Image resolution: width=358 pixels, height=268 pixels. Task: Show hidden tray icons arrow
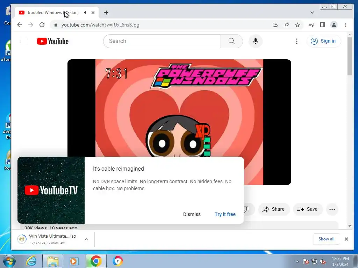[x=297, y=261]
